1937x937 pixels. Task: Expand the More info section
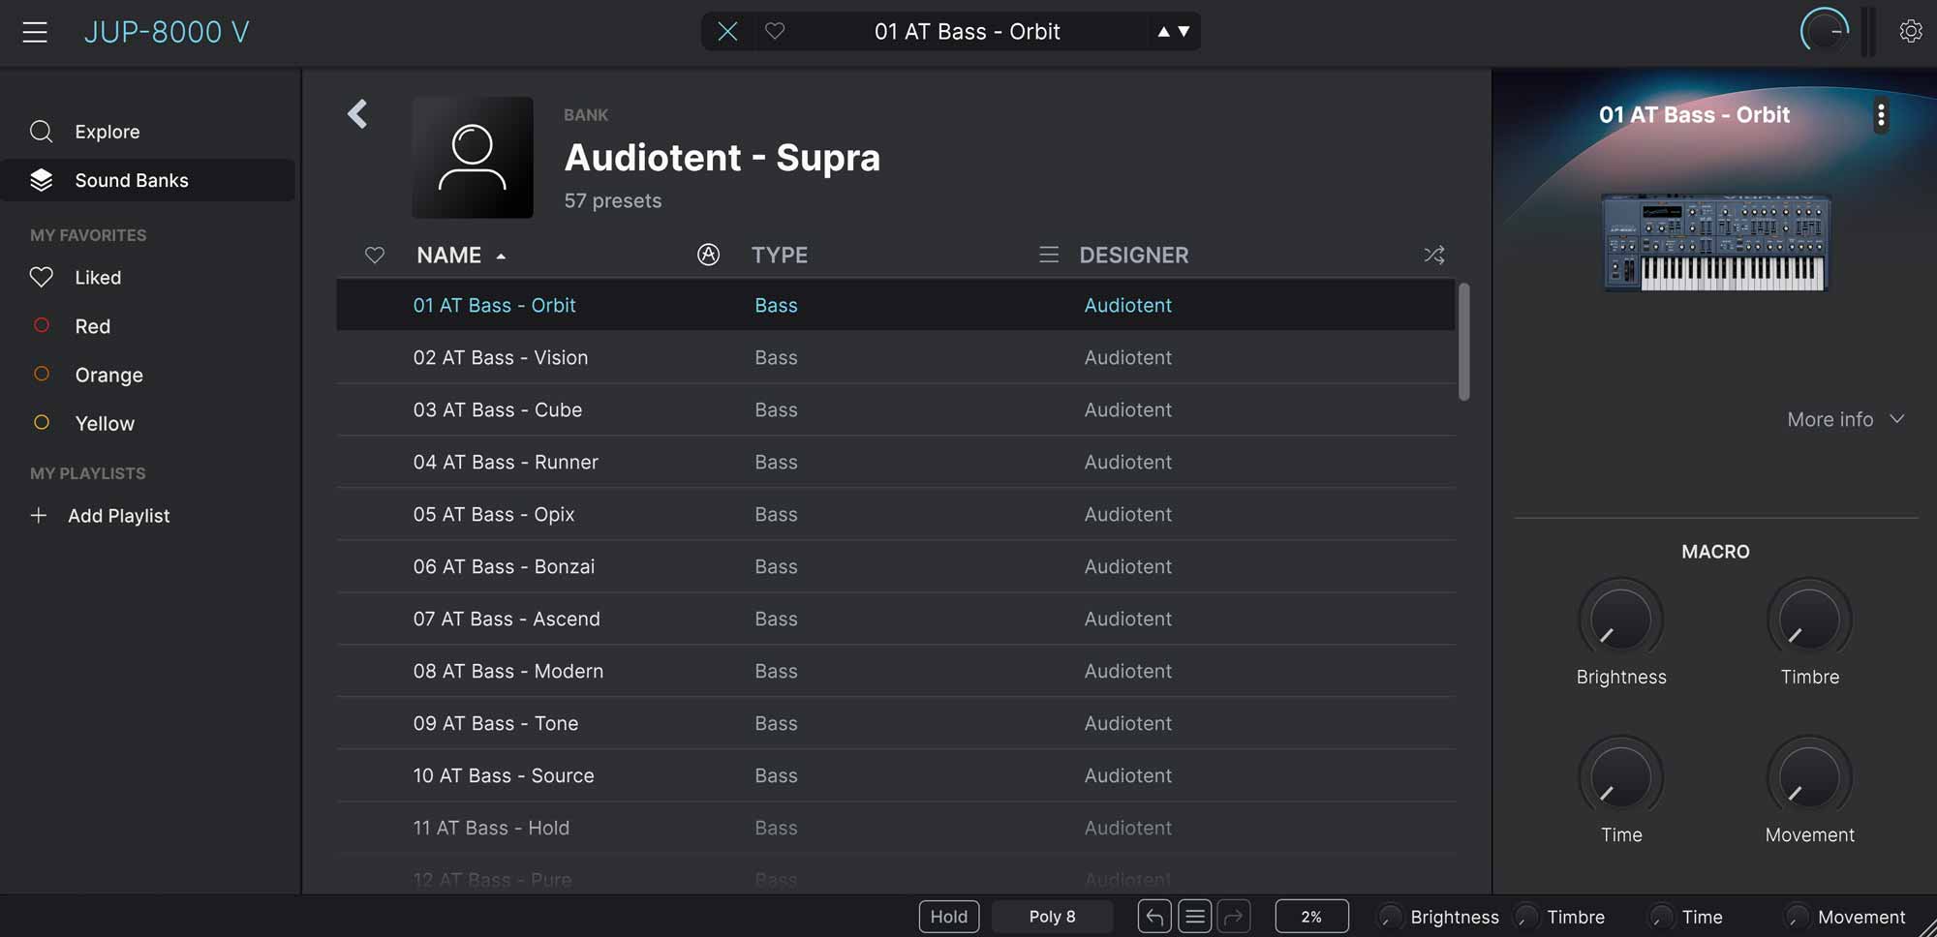1846,419
